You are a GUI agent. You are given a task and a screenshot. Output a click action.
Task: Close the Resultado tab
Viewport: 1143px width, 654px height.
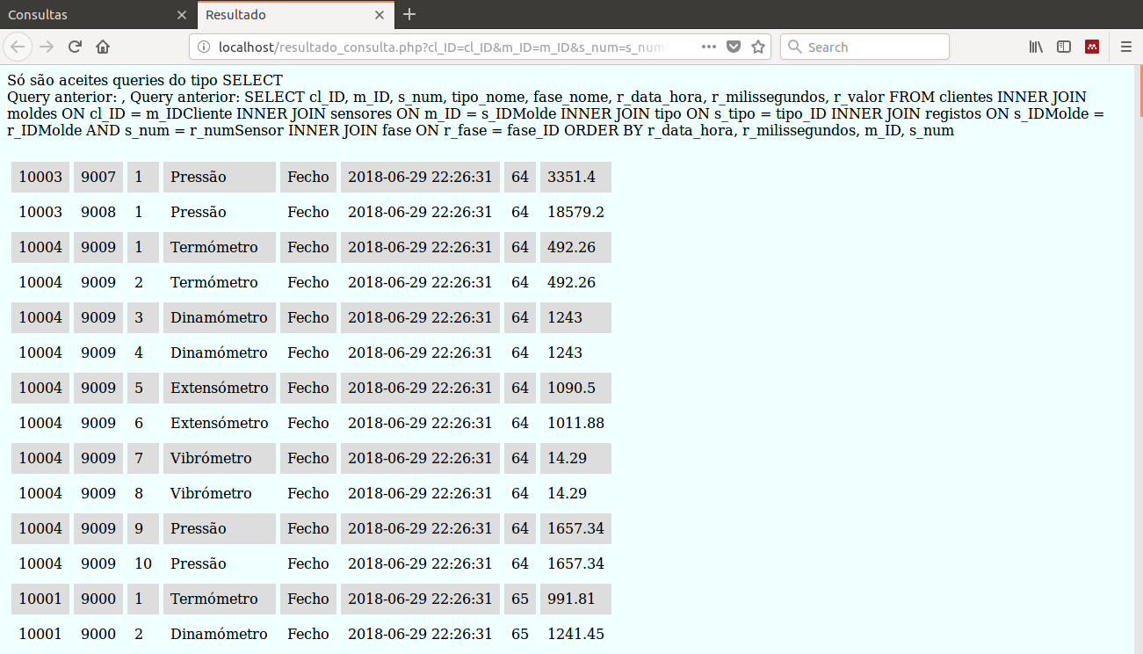click(380, 15)
